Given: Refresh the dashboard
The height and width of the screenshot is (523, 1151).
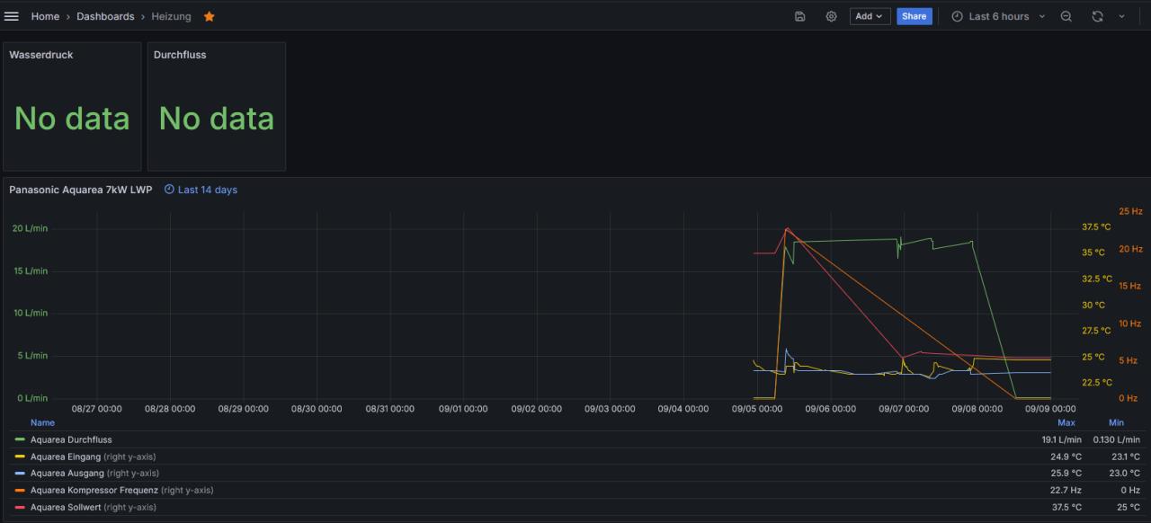Looking at the screenshot, I should point(1097,16).
